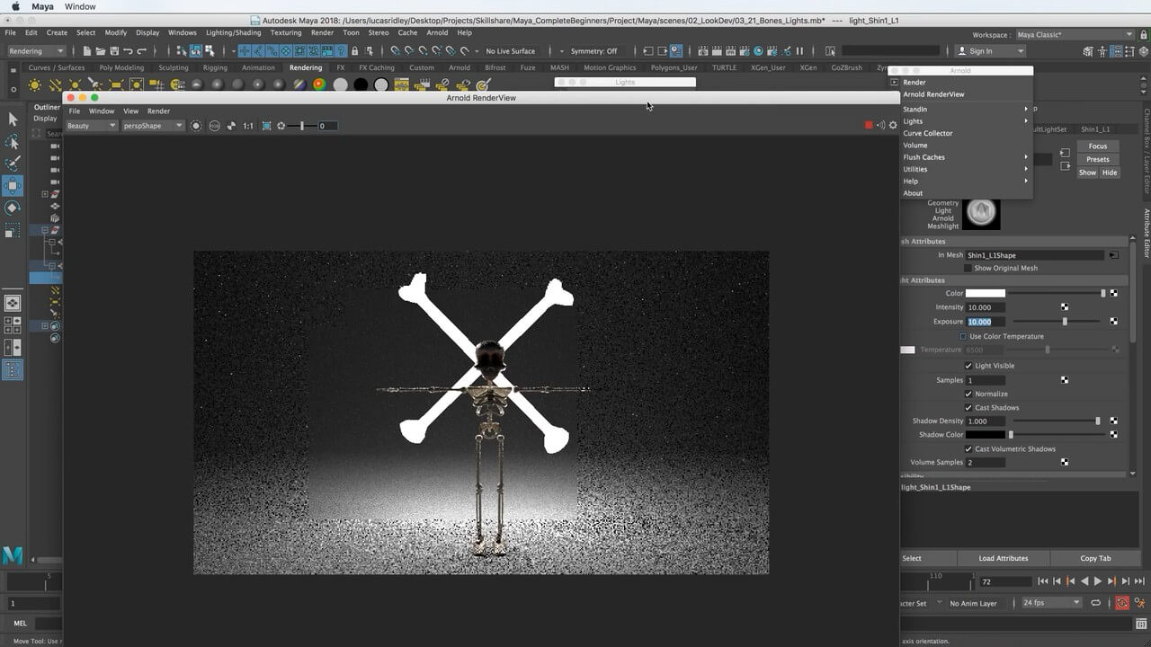Click the Presets button

pos(1097,159)
